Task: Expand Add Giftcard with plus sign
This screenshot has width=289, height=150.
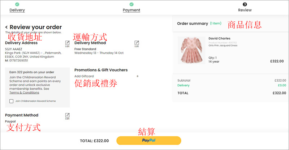Action: (x=137, y=76)
